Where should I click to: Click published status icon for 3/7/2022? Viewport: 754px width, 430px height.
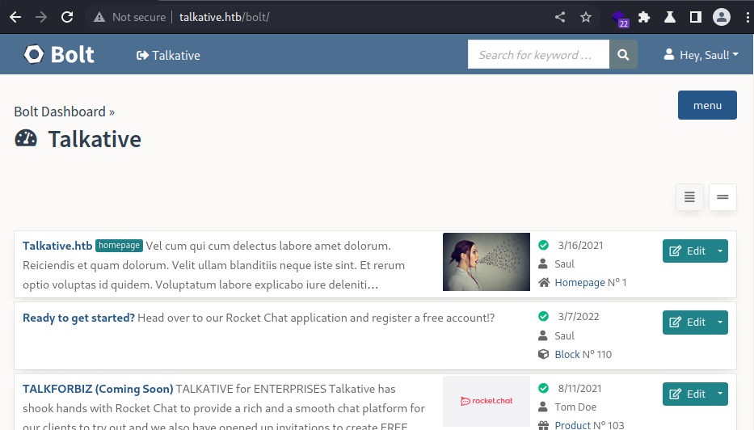pyautogui.click(x=543, y=317)
